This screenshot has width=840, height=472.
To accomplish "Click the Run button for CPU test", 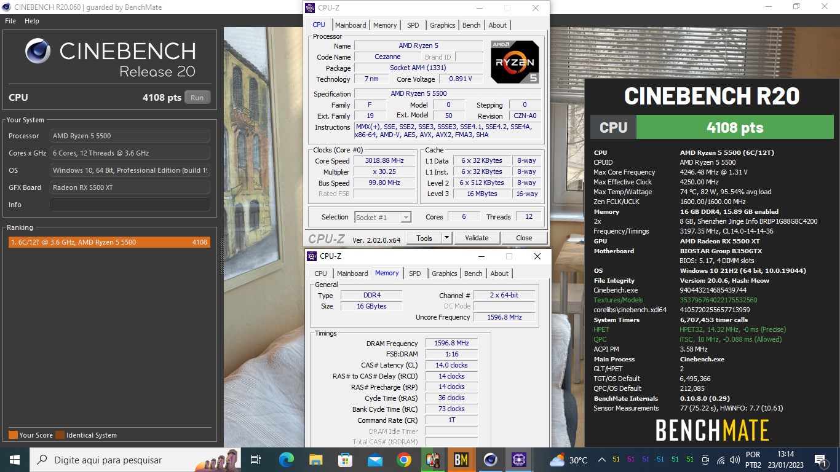I will pyautogui.click(x=197, y=98).
